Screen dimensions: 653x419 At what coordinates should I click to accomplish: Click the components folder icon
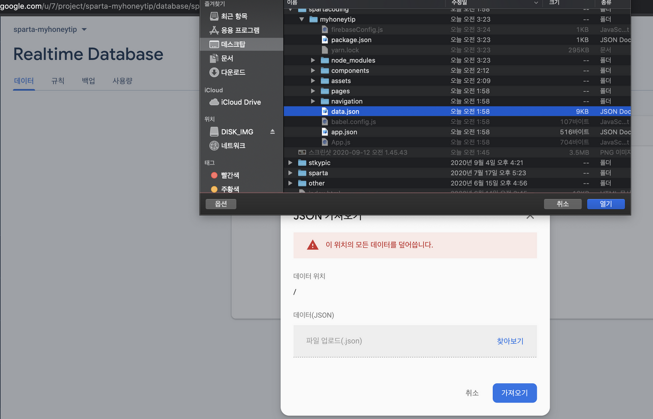325,70
